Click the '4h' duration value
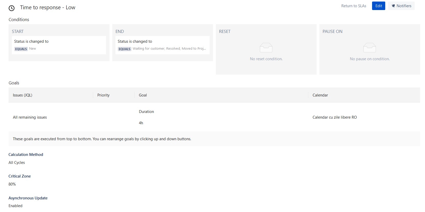Image resolution: width=425 pixels, height=212 pixels. (141, 123)
